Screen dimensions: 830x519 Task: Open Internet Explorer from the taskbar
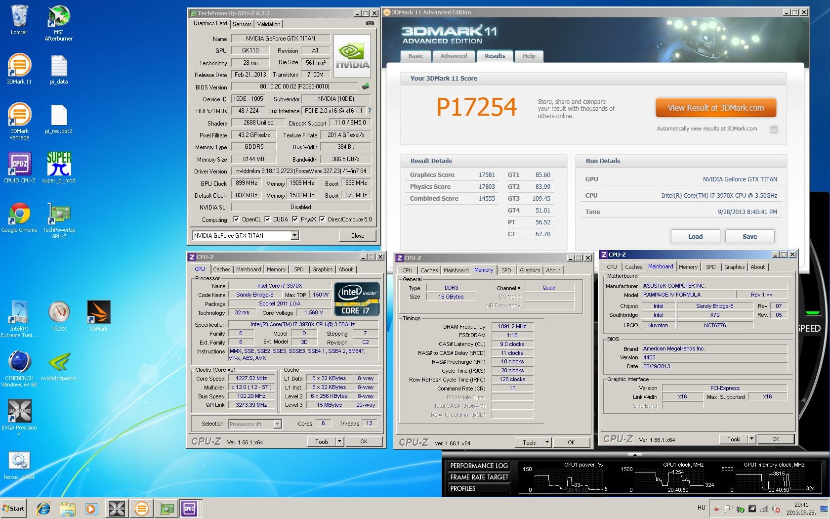43,508
